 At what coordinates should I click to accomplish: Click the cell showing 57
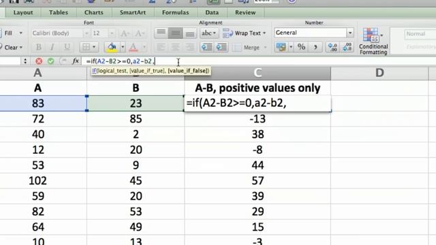[x=258, y=181]
